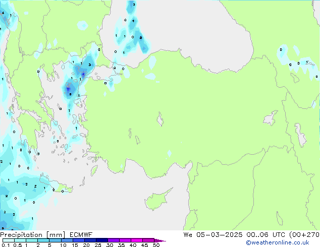Click the '30' legend scale label
This screenshot has width=320, height=247.
[x=110, y=245]
